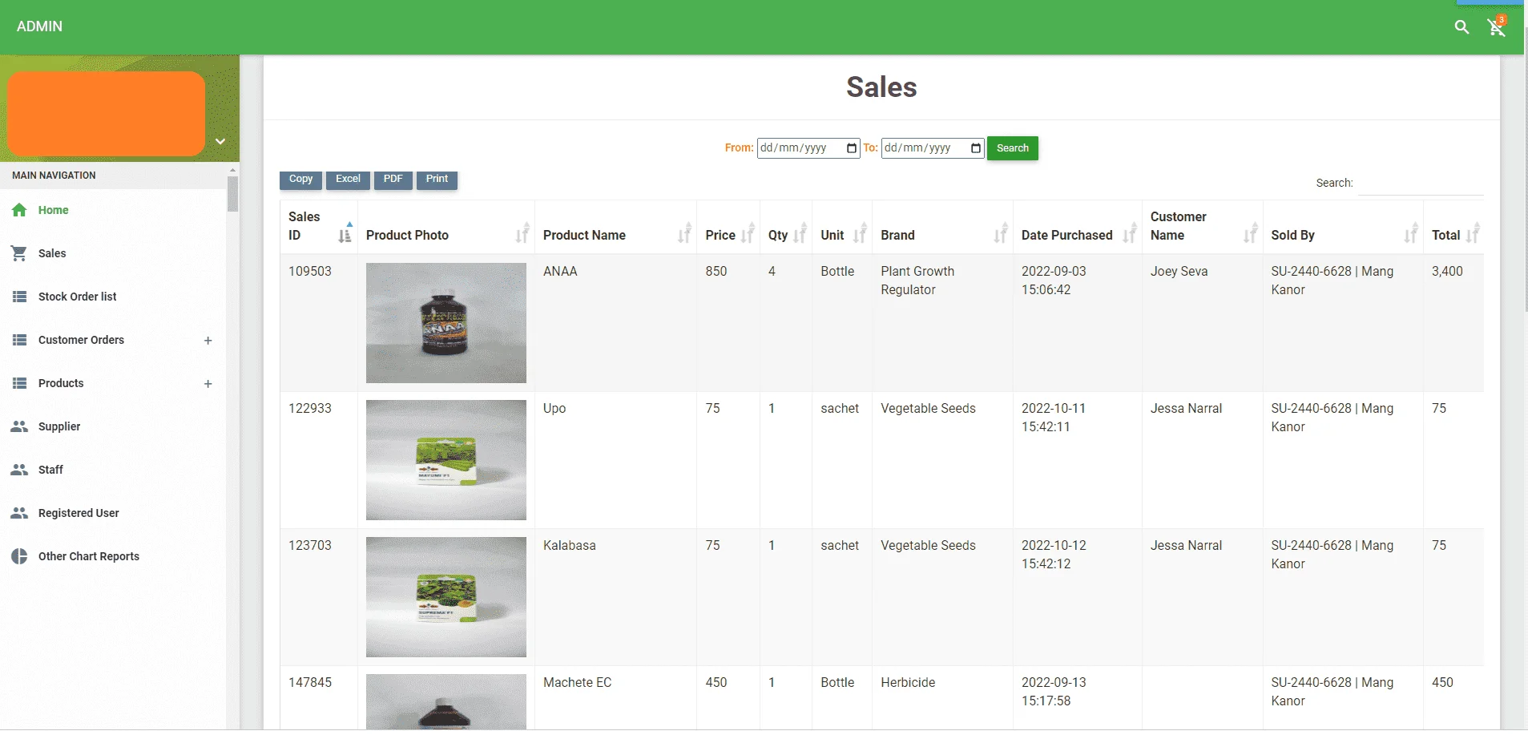The height and width of the screenshot is (735, 1528).
Task: Open Kalabasa product photo thumbnail
Action: tap(446, 597)
